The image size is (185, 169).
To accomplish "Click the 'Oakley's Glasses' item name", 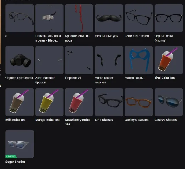I will pos(136,120).
